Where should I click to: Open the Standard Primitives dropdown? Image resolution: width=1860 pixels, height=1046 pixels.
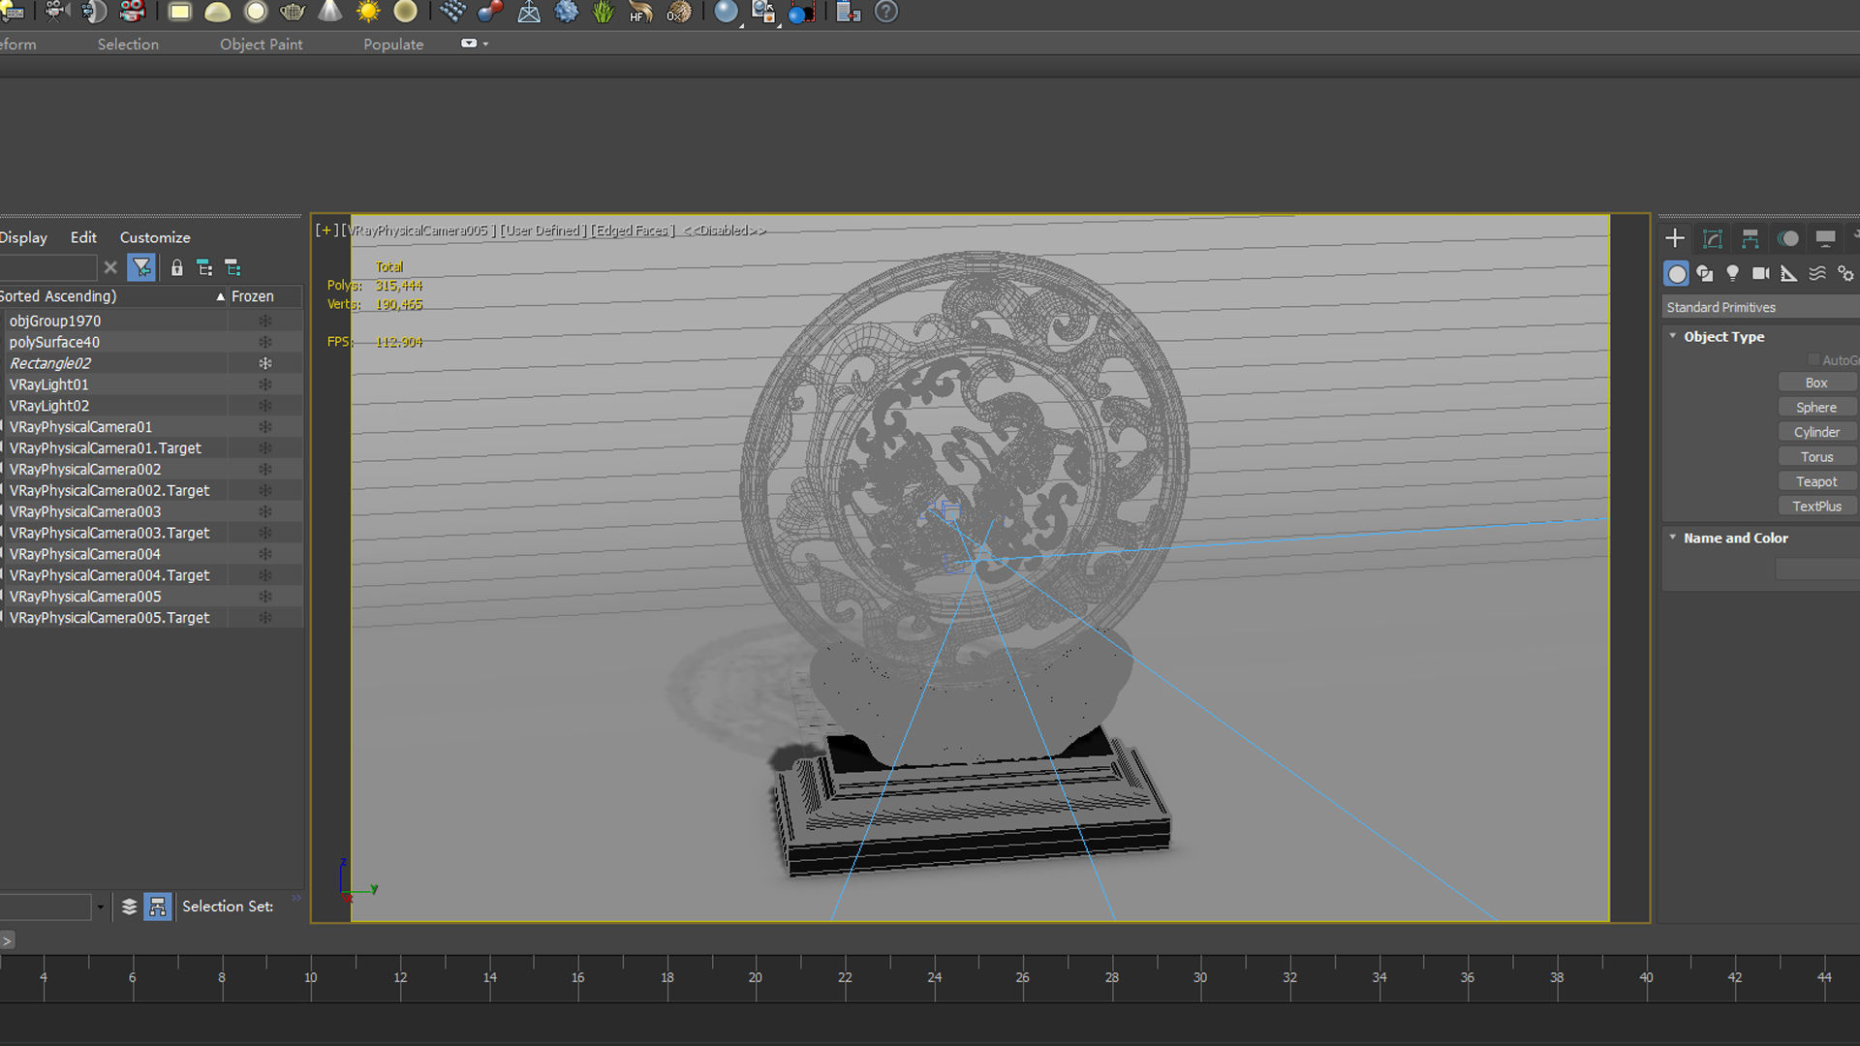pos(1758,307)
